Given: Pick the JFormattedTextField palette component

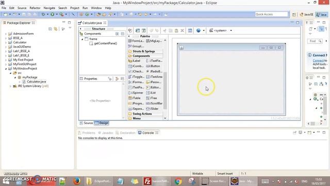Looking at the screenshot, I should tap(136, 82).
